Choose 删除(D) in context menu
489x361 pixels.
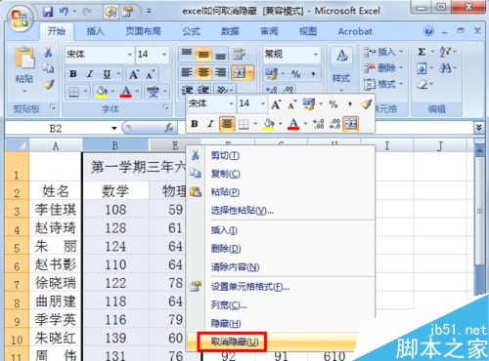(x=281, y=249)
